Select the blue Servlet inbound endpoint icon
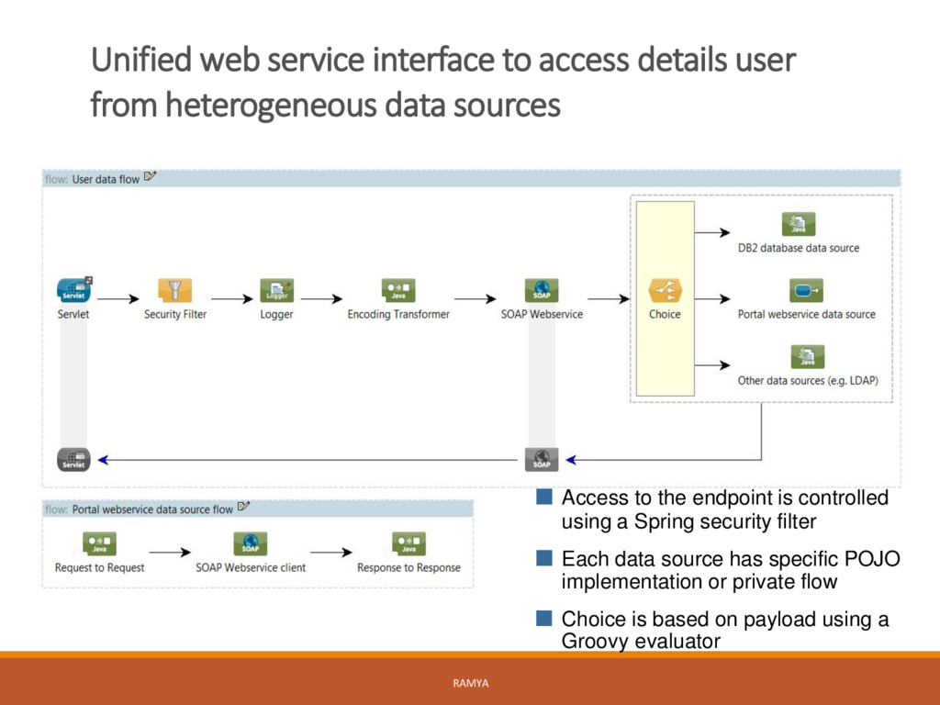This screenshot has height=705, width=940. (x=73, y=290)
